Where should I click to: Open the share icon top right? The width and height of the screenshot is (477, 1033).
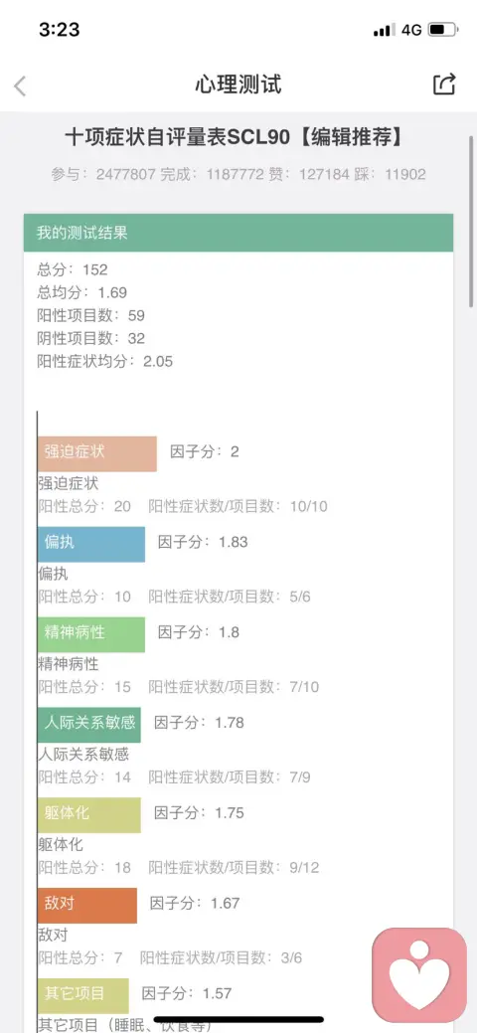(444, 85)
